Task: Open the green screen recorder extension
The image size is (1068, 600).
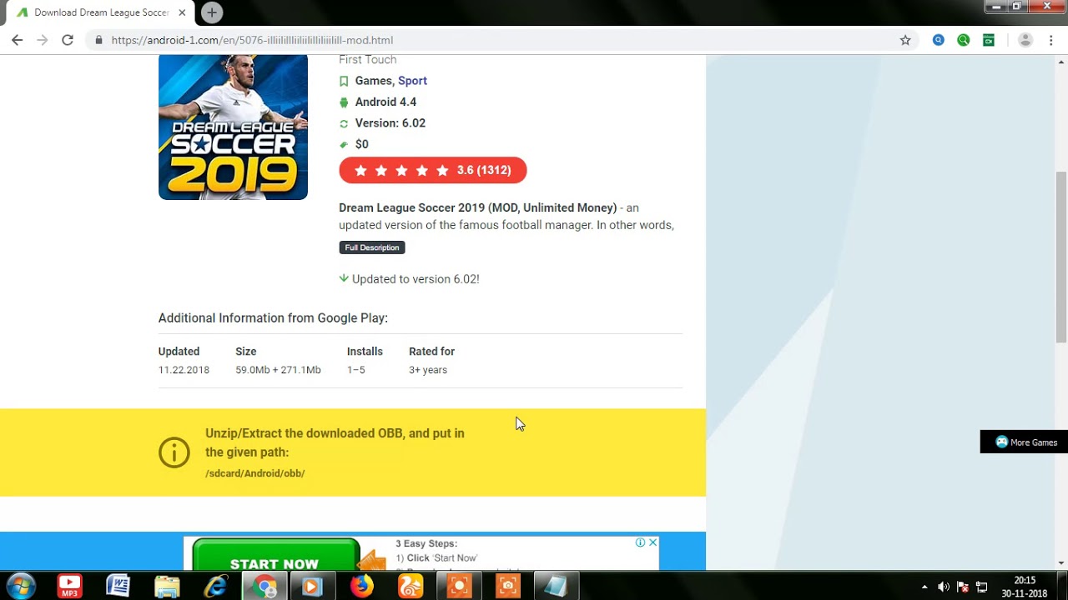Action: [989, 40]
